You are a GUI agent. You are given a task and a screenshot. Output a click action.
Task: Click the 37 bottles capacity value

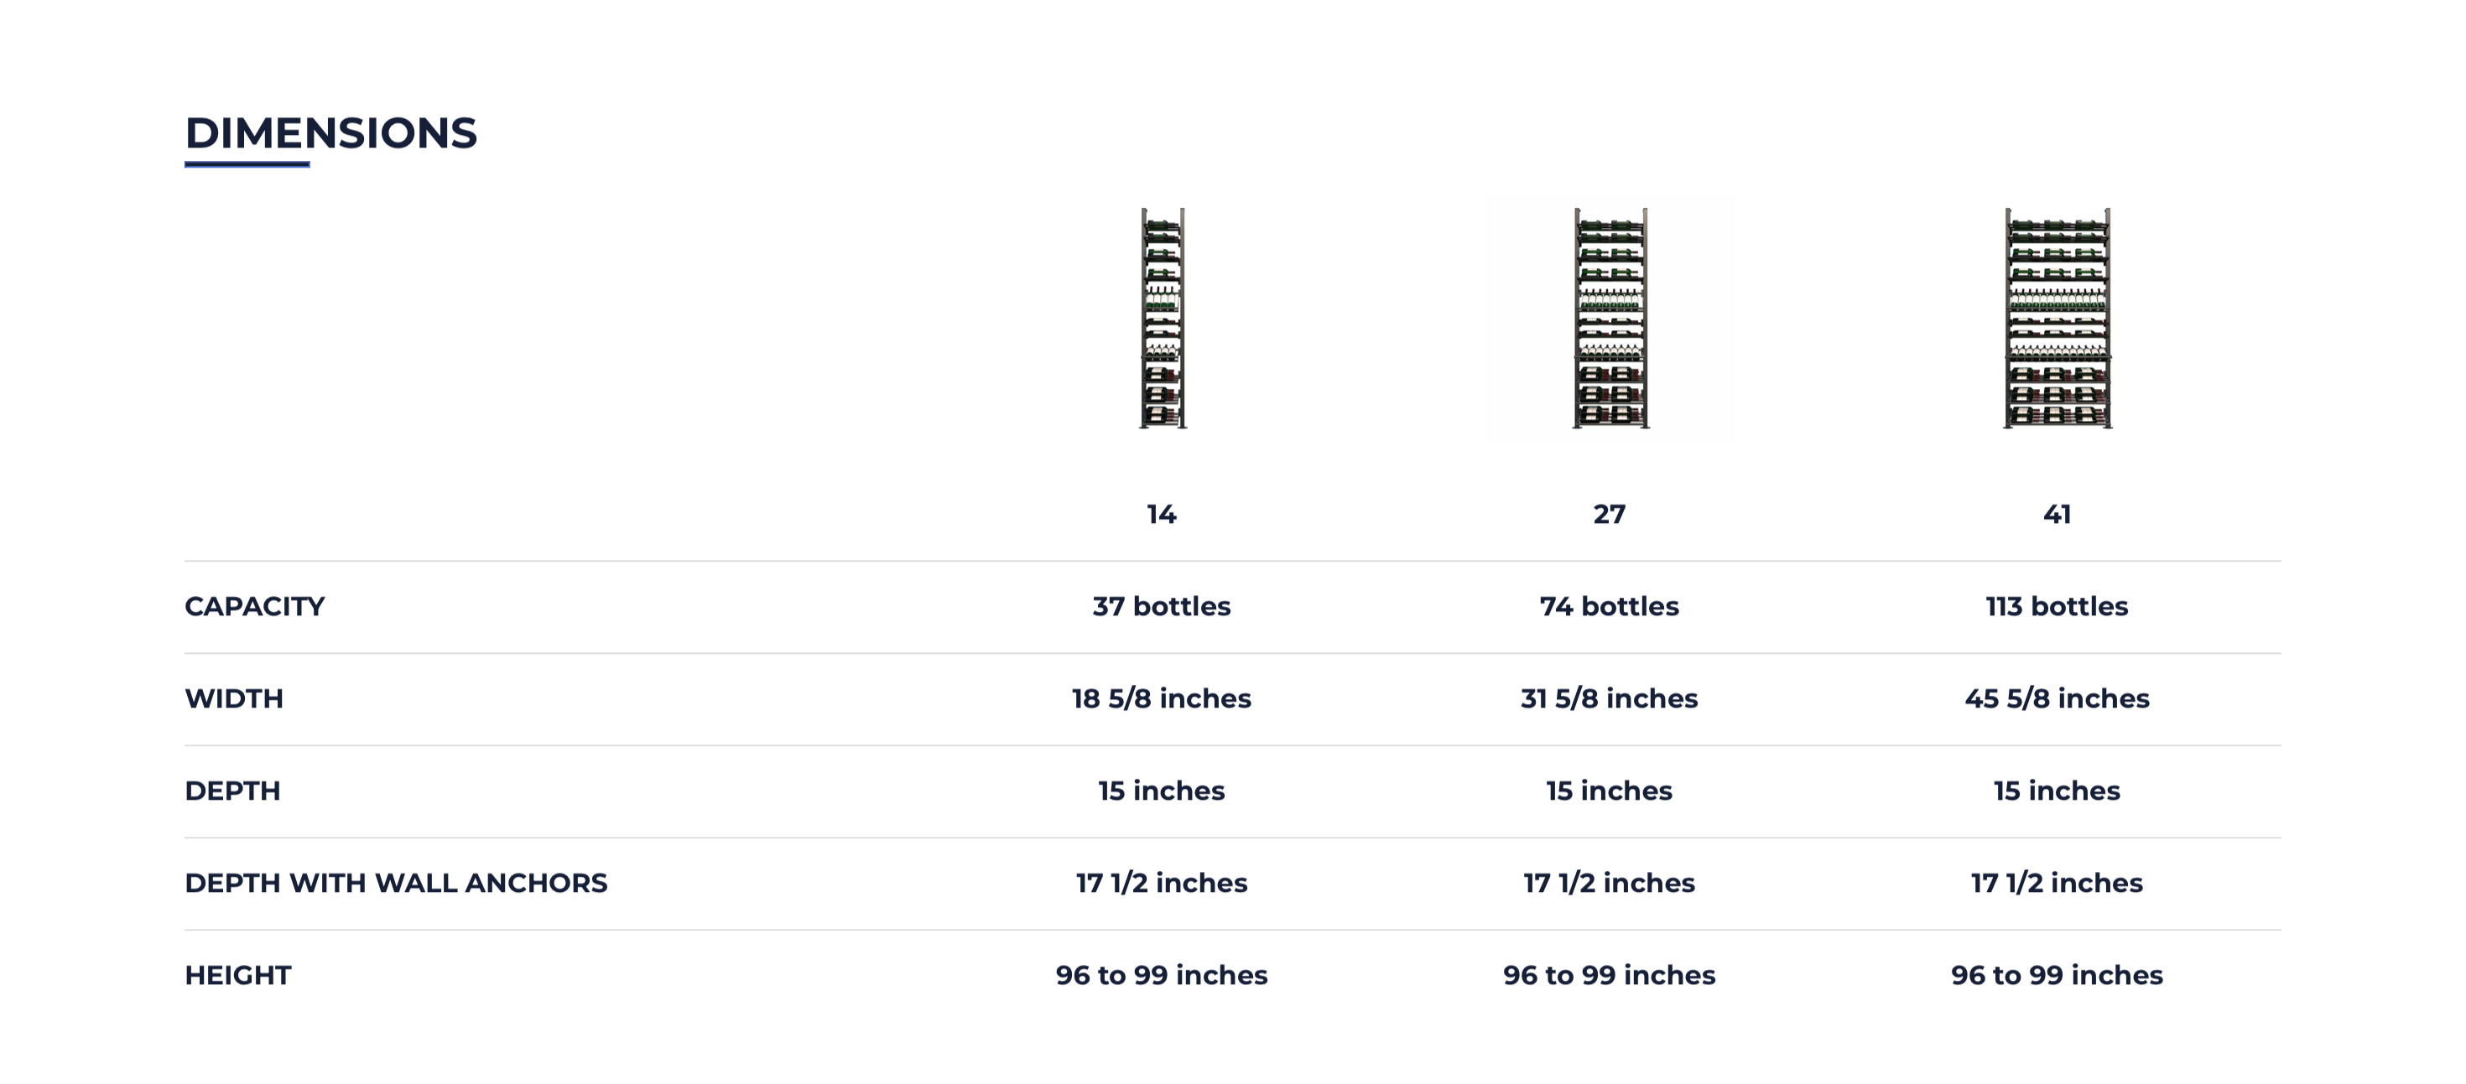(1161, 607)
